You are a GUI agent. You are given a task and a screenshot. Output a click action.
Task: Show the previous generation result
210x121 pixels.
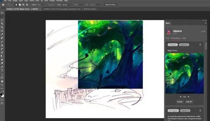181,97
